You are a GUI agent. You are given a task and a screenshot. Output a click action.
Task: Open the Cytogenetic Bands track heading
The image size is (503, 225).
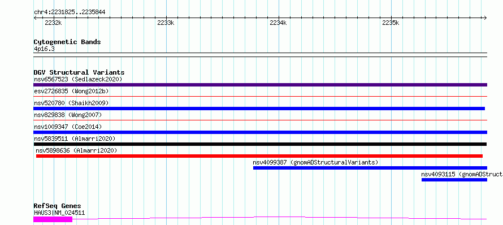click(67, 42)
